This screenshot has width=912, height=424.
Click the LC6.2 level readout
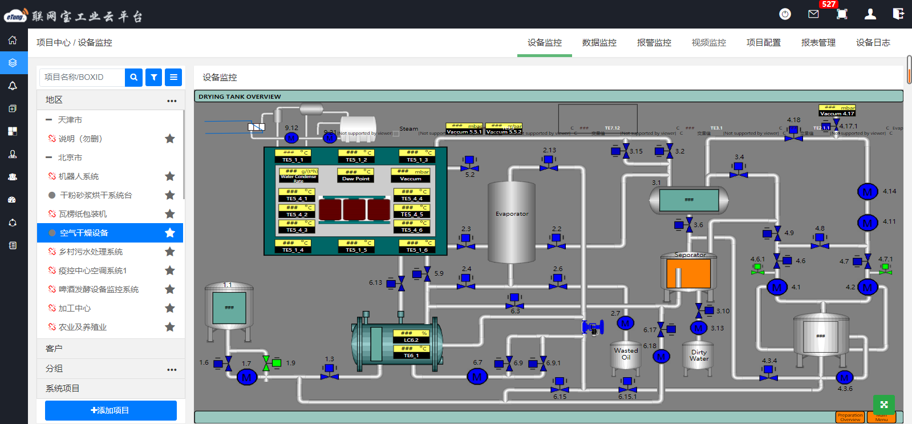pyautogui.click(x=411, y=337)
